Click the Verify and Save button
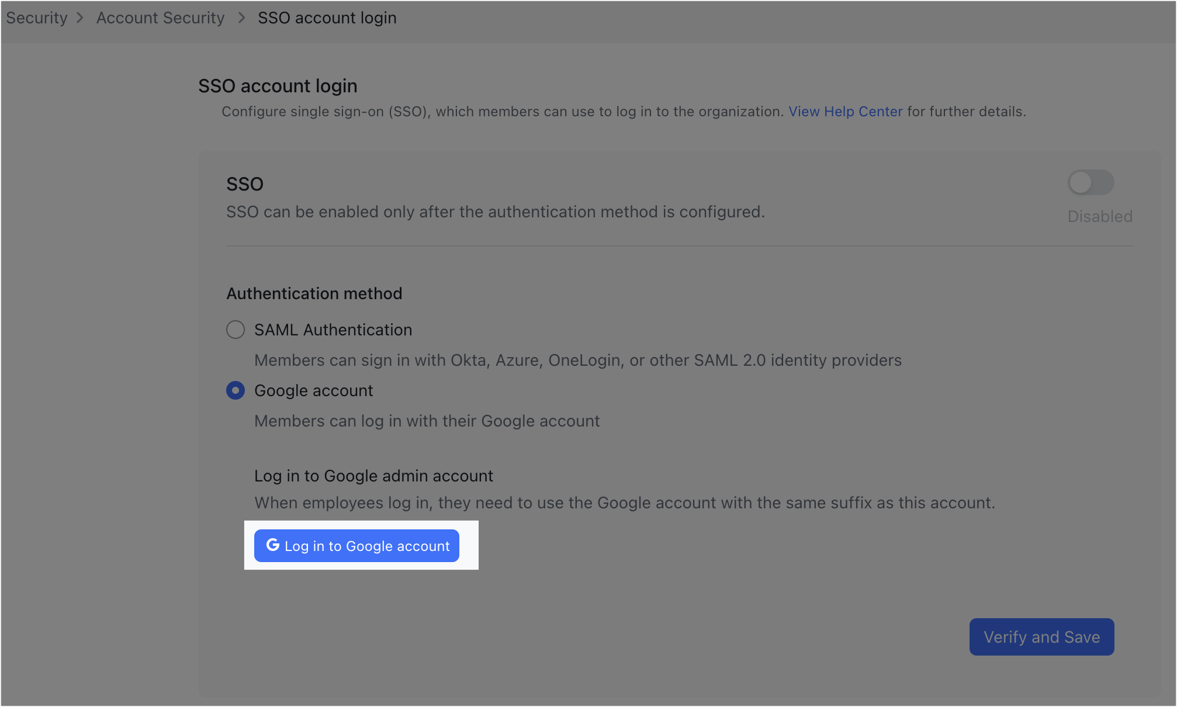This screenshot has width=1177, height=707. [1041, 637]
